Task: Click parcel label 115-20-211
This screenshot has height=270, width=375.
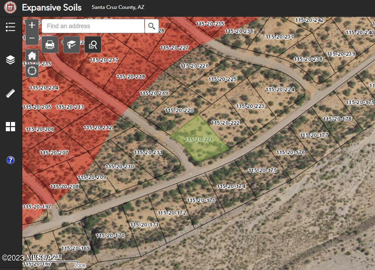Action: tap(148, 152)
